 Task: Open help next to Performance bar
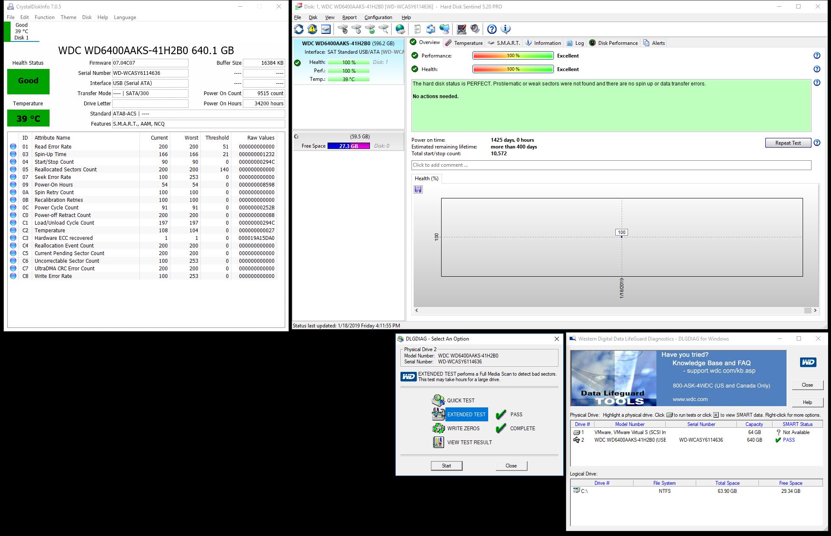817,55
